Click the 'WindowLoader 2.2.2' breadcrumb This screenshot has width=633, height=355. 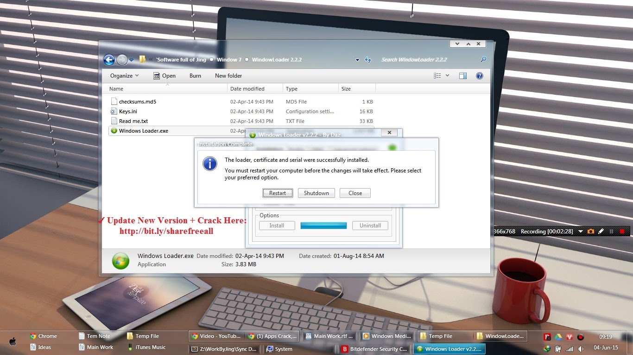click(x=277, y=60)
